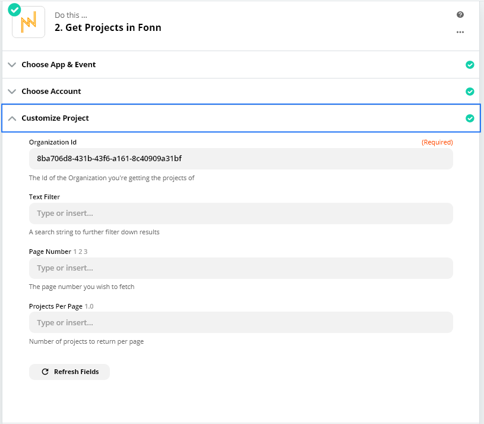Open the Choose App & Event section header
The width and height of the screenshot is (484, 424).
(x=241, y=65)
